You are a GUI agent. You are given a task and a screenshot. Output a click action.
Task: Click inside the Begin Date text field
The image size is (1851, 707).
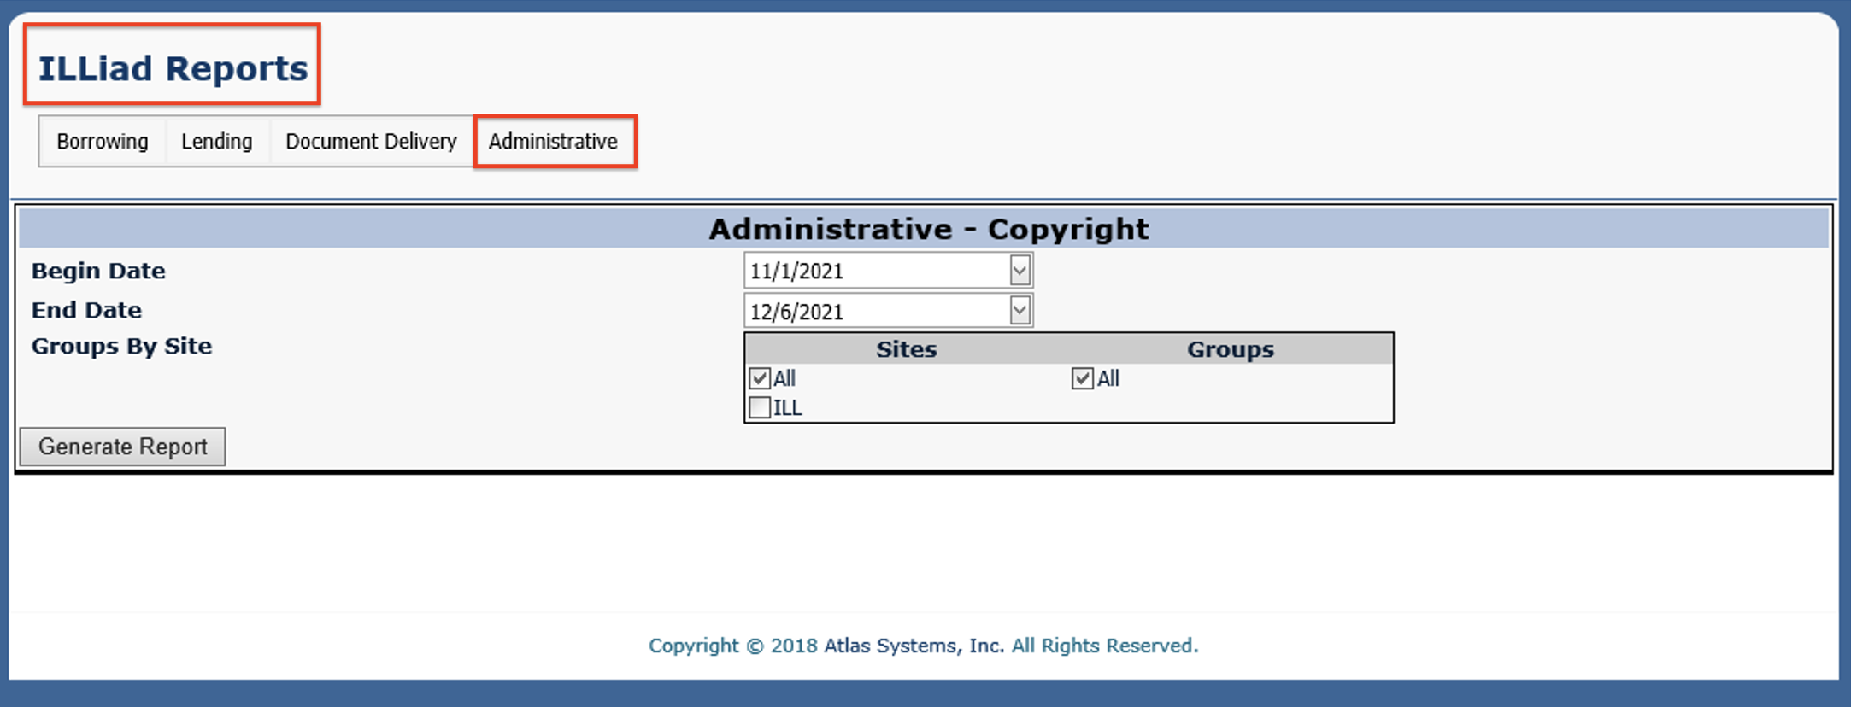point(876,272)
